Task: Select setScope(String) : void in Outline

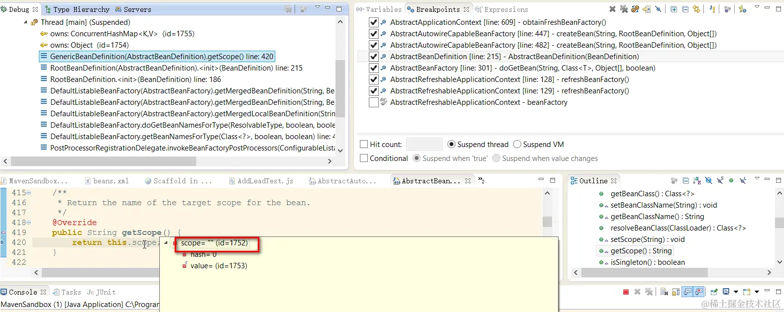Action: coord(648,239)
